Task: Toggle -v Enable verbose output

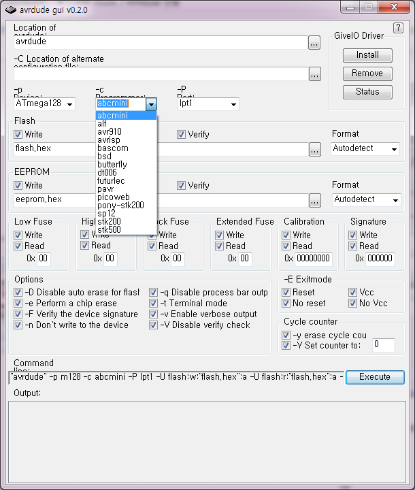Action: [x=154, y=314]
